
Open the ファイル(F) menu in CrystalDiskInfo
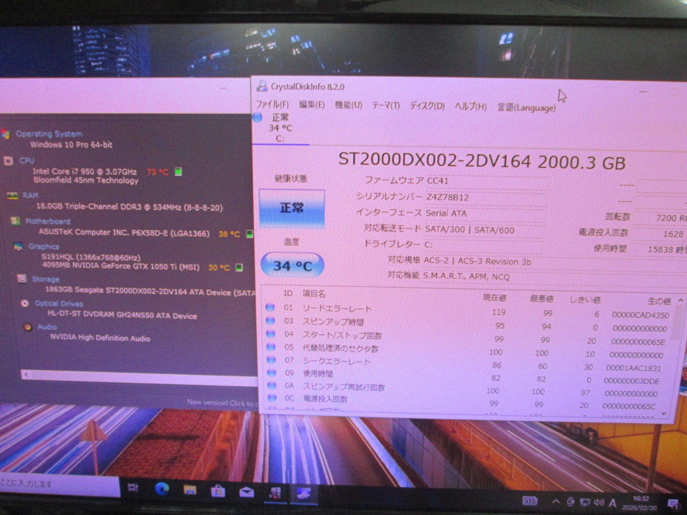tap(272, 104)
